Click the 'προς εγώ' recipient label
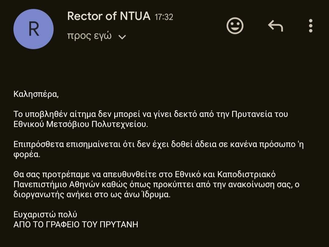The height and width of the screenshot is (247, 329). [89, 36]
